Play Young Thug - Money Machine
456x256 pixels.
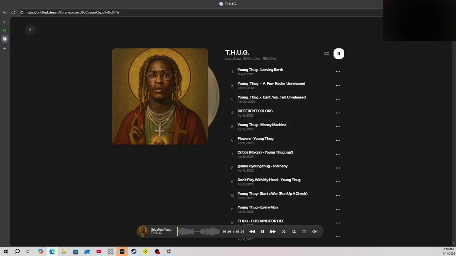coord(262,125)
